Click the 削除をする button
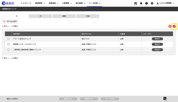This screenshot has height=102, width=178. point(89,99)
